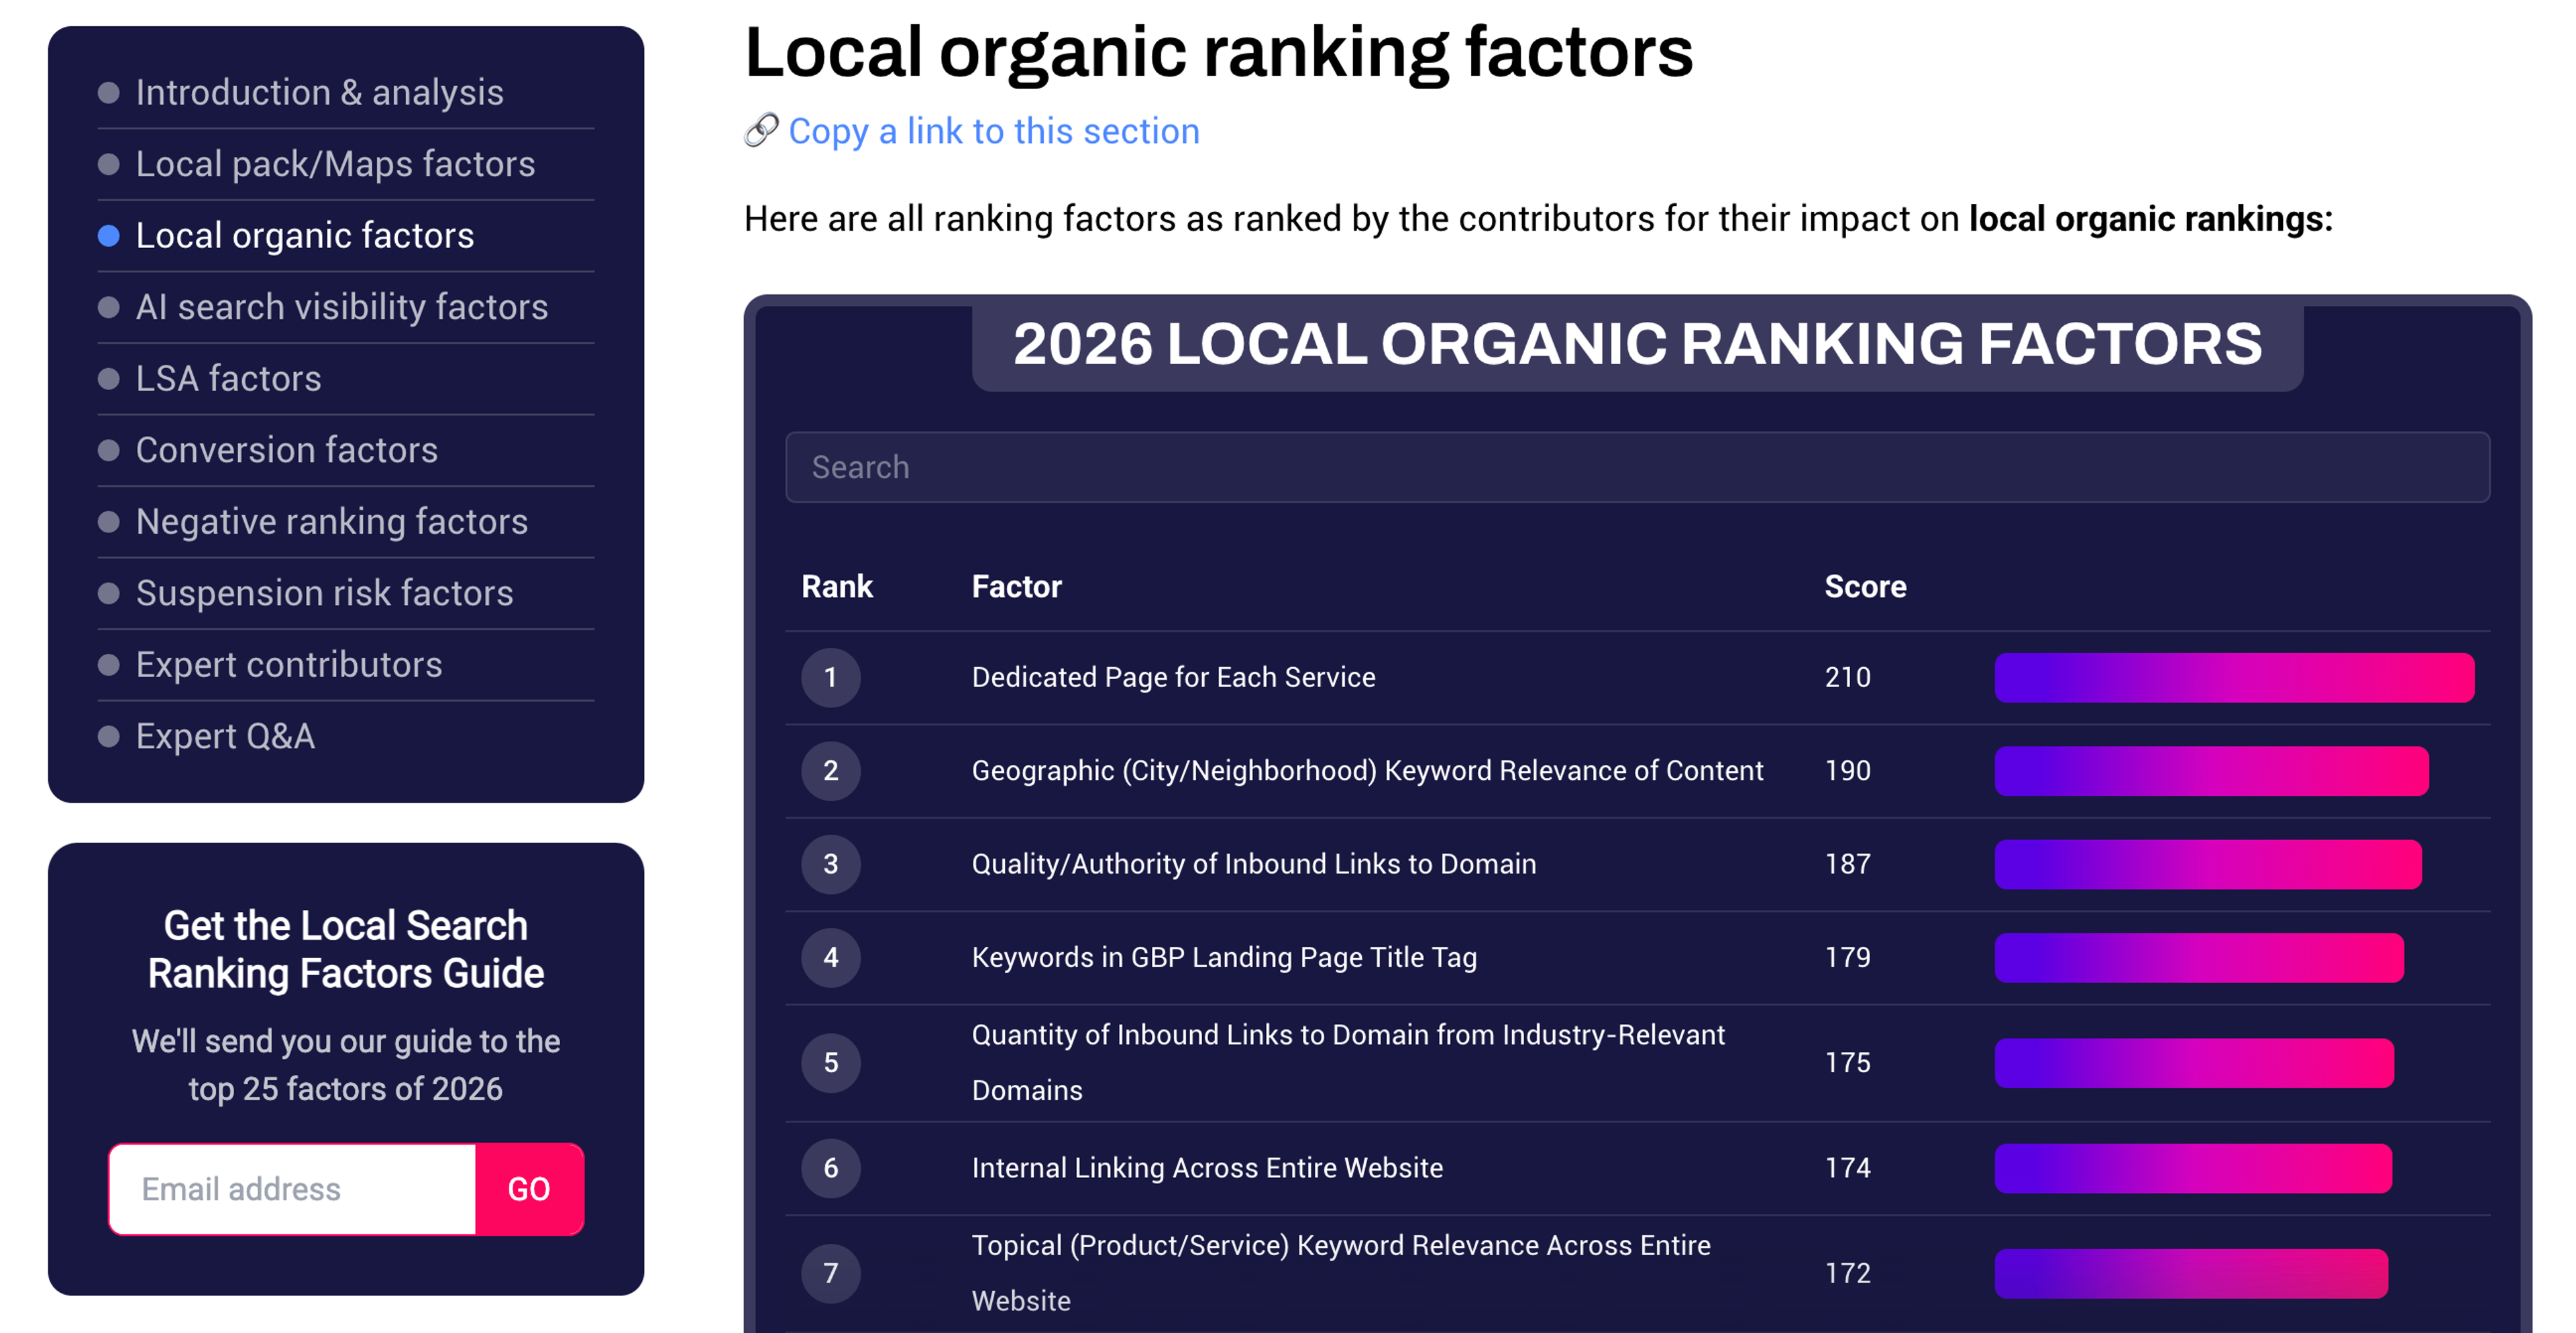The image size is (2576, 1333).
Task: Click the score bar for score 187 row
Action: pyautogui.click(x=2208, y=864)
